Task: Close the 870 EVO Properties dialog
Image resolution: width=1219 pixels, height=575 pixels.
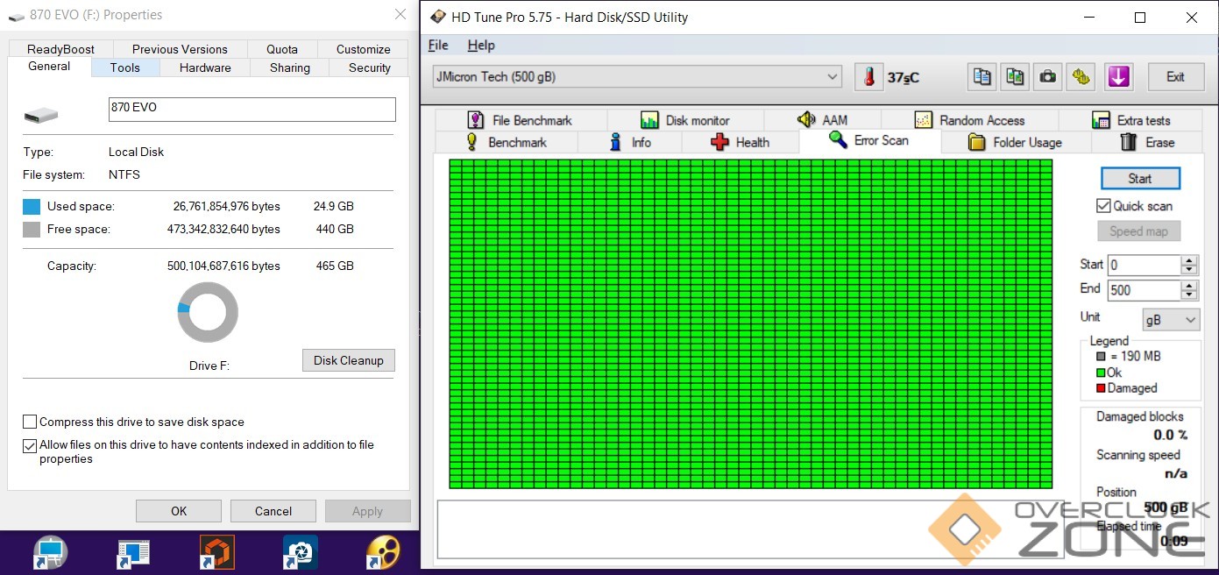Action: coord(400,15)
